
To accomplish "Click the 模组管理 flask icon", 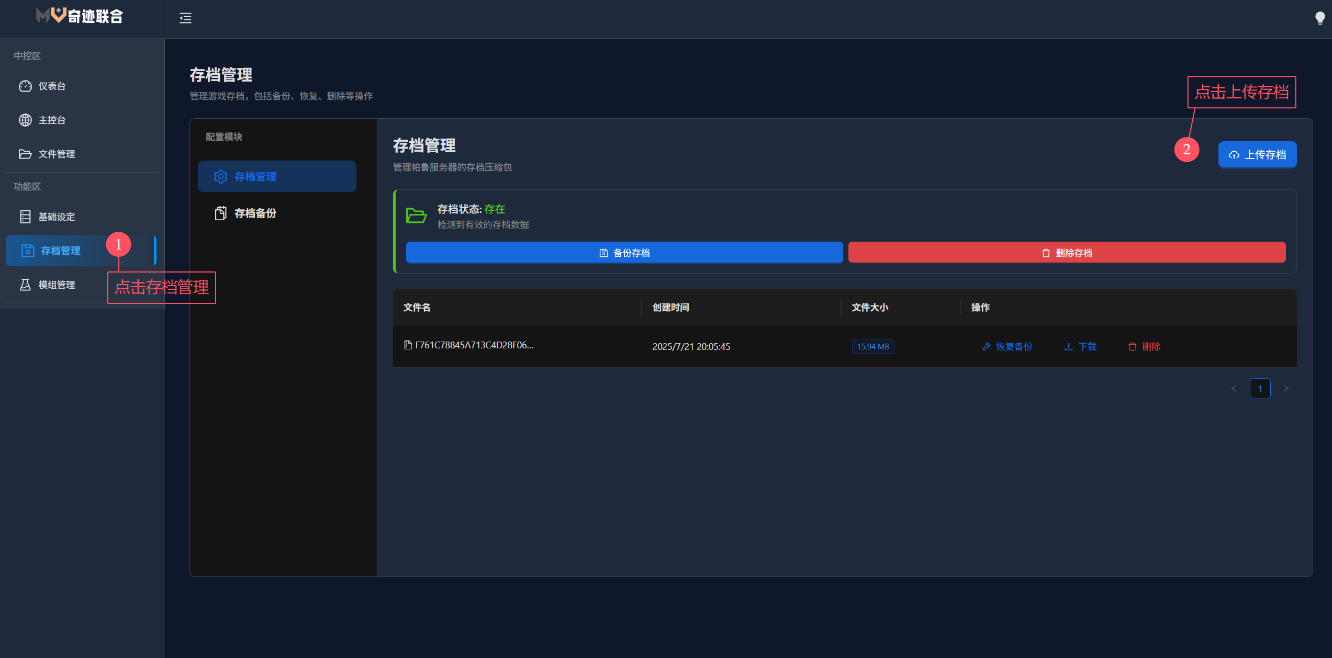I will coord(25,285).
